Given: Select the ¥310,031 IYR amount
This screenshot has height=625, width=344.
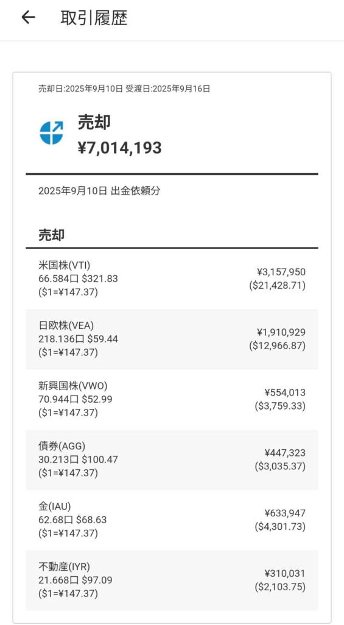Looking at the screenshot, I should click(285, 574).
